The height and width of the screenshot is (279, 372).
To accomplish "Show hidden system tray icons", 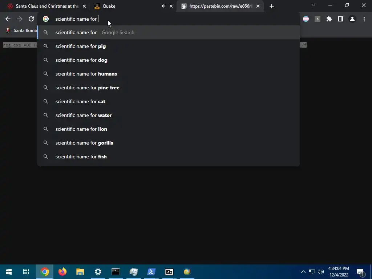I will pyautogui.click(x=303, y=272).
